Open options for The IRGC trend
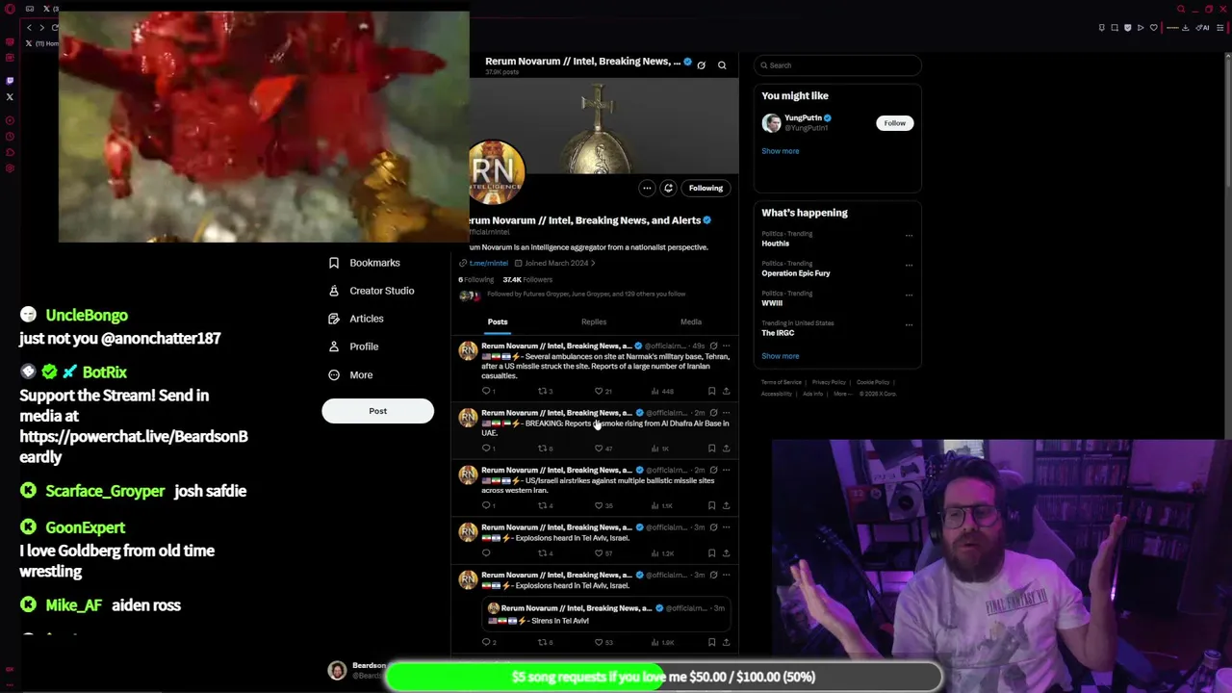The height and width of the screenshot is (693, 1232). pyautogui.click(x=909, y=324)
